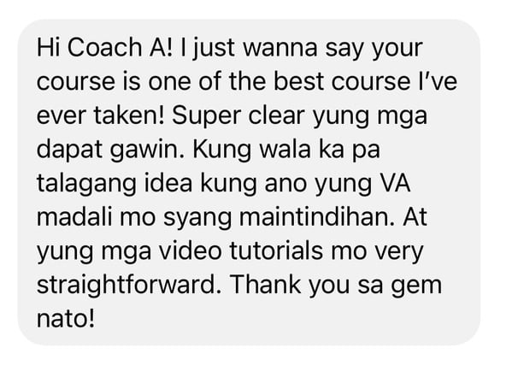Select the word "Super" in the message
518x383 pixels.
pos(207,116)
